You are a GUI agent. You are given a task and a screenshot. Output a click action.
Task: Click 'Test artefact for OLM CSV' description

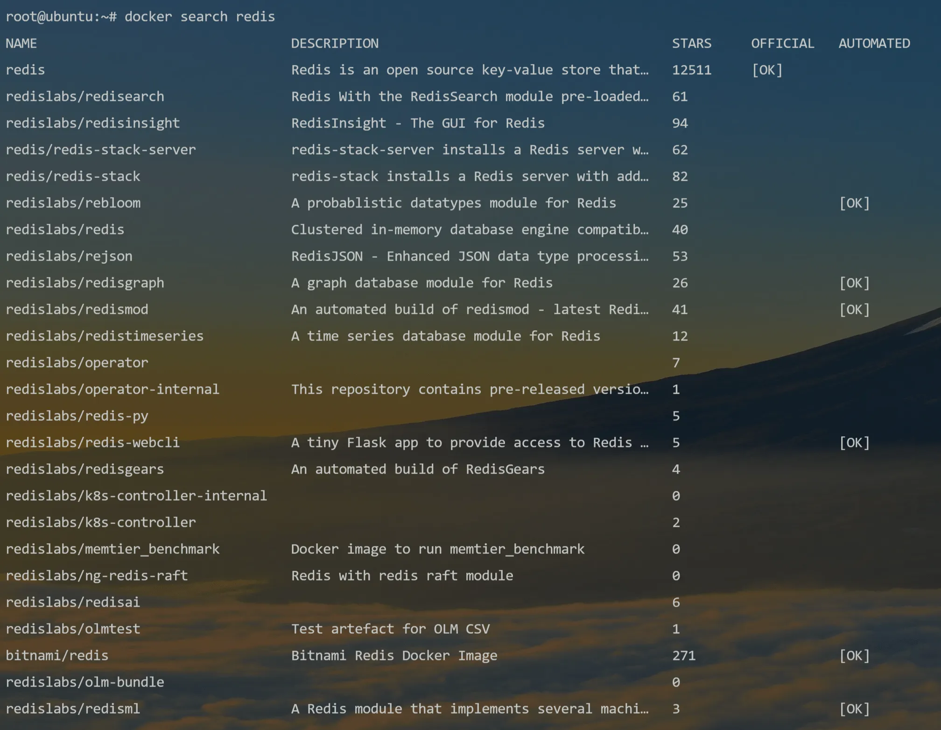[x=390, y=629]
